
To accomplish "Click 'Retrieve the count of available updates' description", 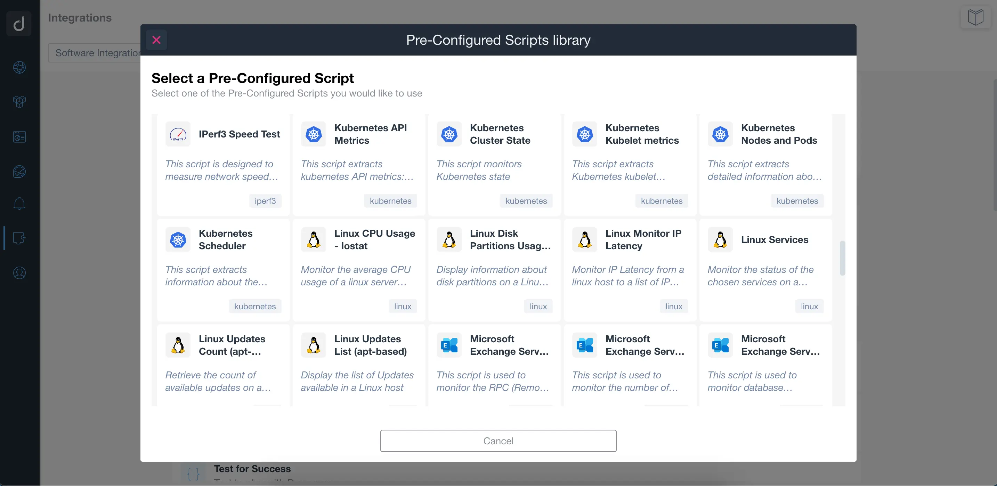I will pyautogui.click(x=218, y=381).
